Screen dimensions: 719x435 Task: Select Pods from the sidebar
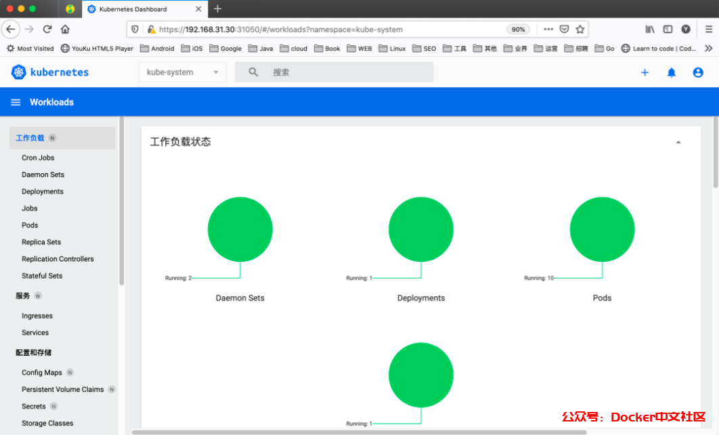click(x=30, y=225)
